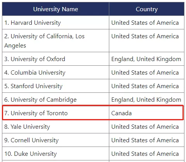Click the University of Oxford entry
Screen dimensions: 186x162
click(x=55, y=59)
